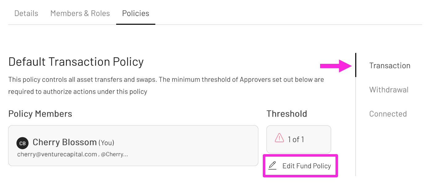427x185 pixels.
Task: Click the truncated @Cherry handle text
Action: pyautogui.click(x=116, y=154)
